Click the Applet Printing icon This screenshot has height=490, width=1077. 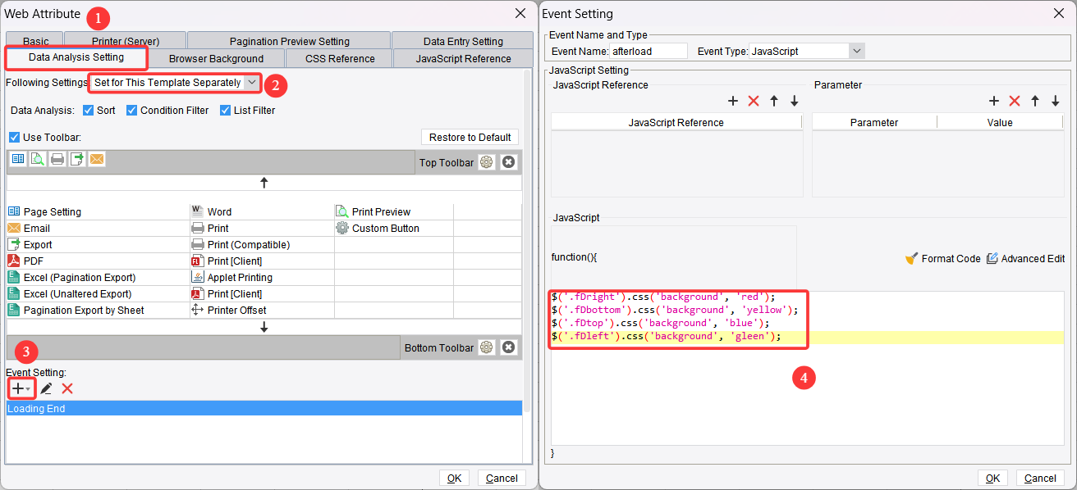point(197,277)
